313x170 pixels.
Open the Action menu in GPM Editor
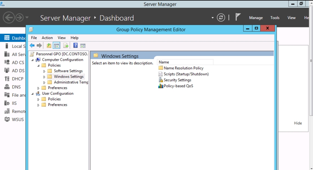(47, 38)
